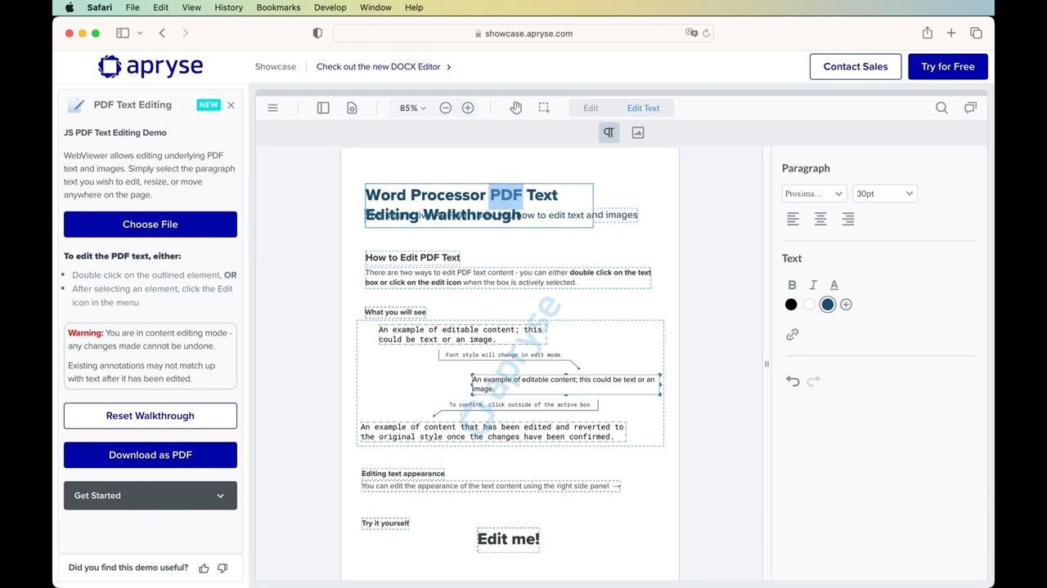Select the white text color swatch

(809, 305)
